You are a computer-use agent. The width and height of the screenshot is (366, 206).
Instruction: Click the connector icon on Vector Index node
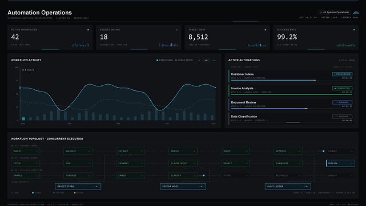pyautogui.click(x=201, y=187)
